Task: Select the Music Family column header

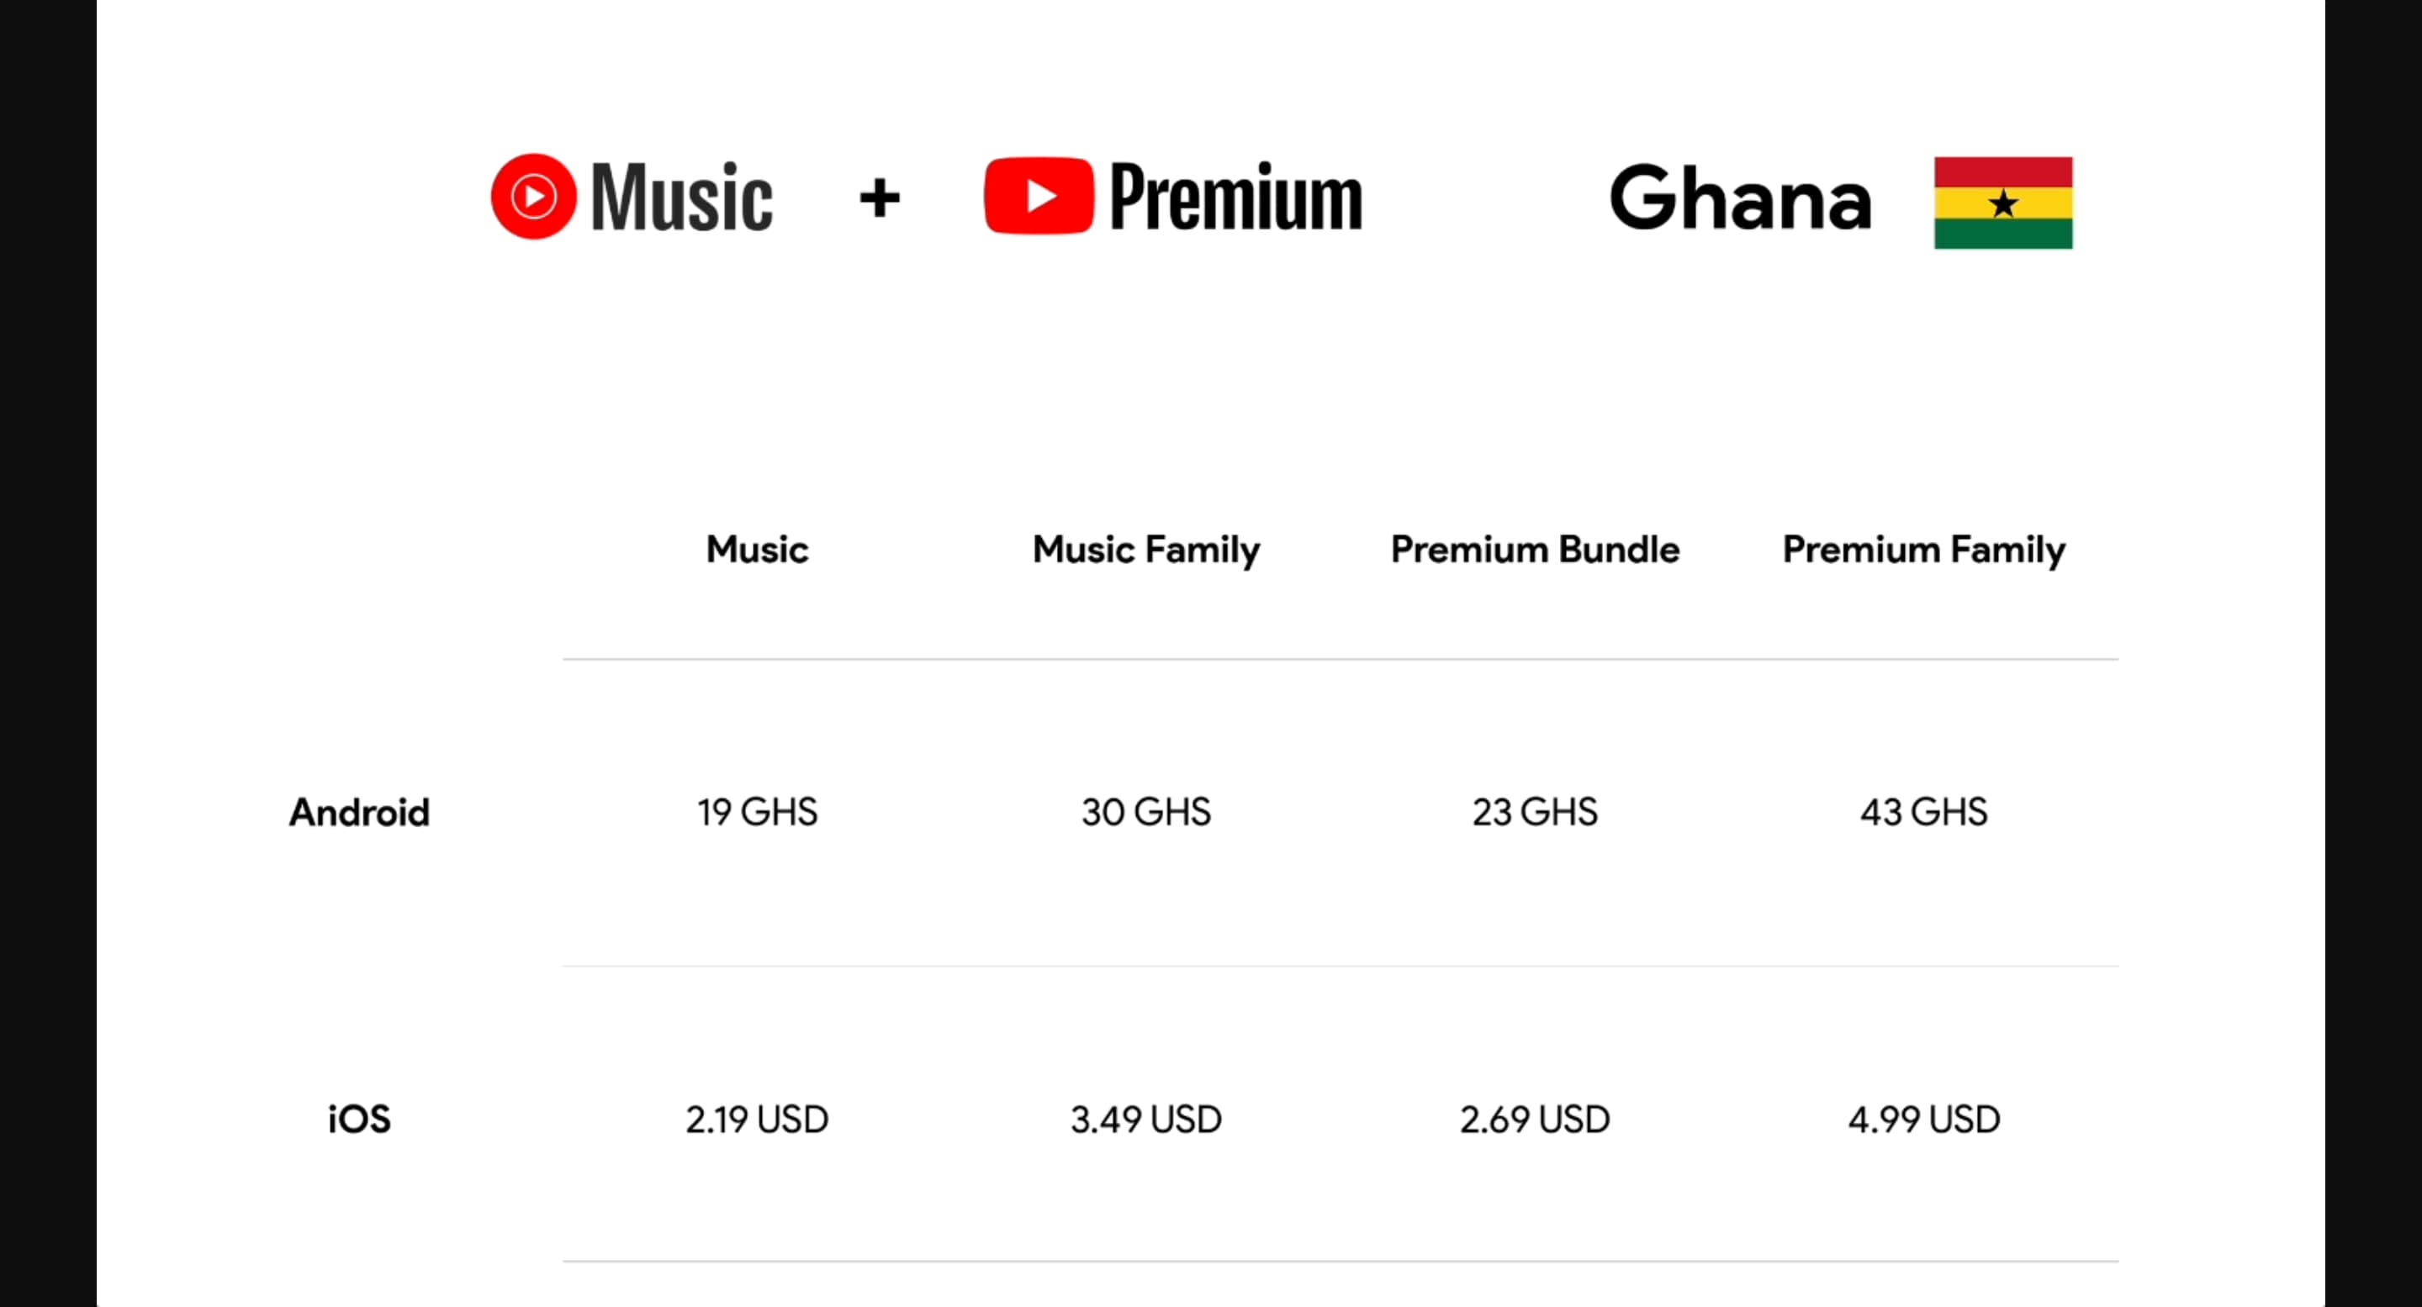Action: coord(1145,550)
